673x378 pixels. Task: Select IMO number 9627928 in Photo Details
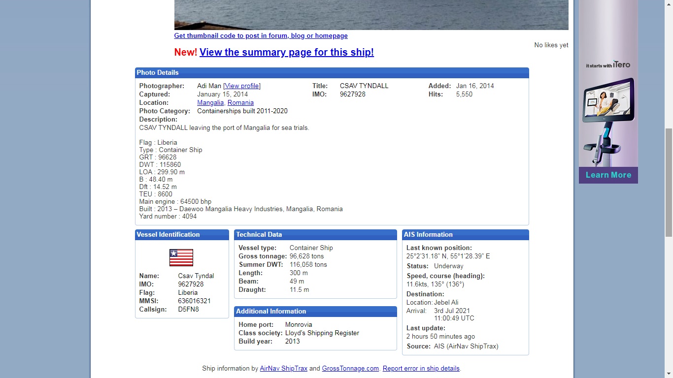coord(353,94)
